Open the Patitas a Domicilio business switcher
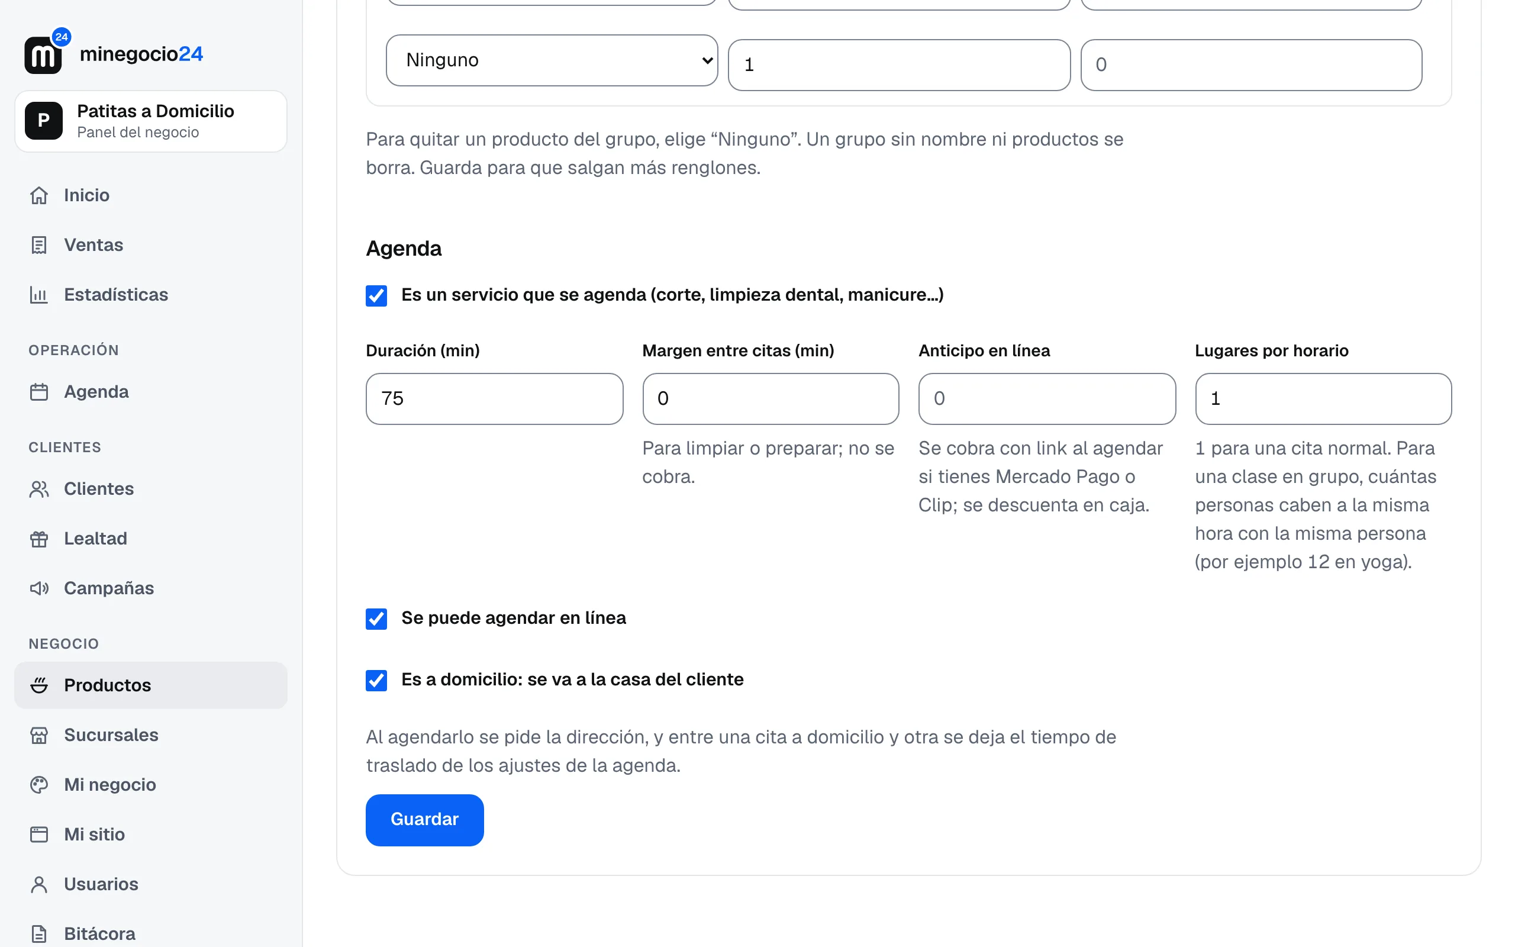This screenshot has height=947, width=1515. (151, 121)
